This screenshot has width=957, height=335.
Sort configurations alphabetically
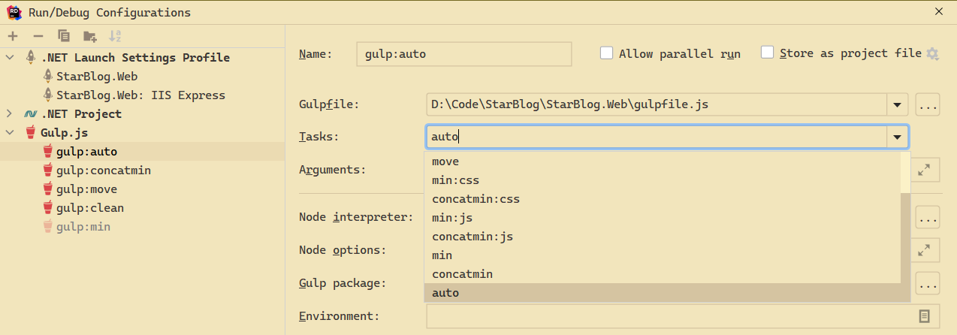coord(115,36)
